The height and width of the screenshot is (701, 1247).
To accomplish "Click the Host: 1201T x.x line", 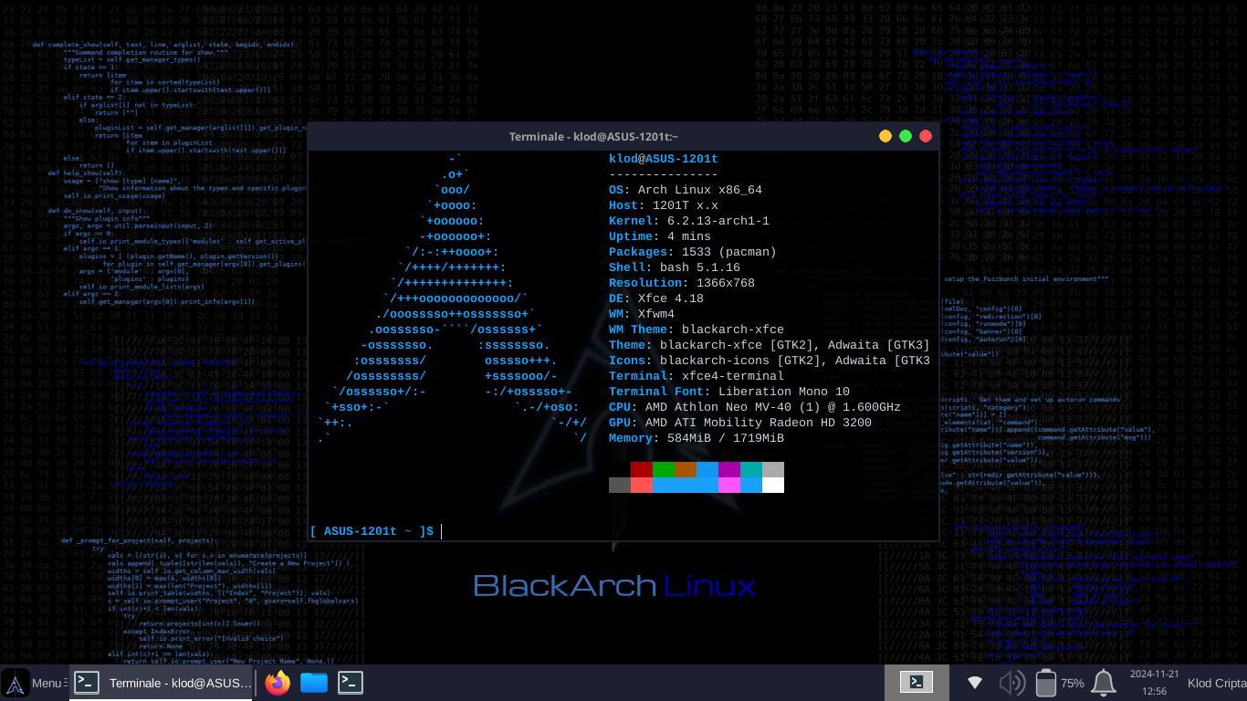I will pos(664,205).
